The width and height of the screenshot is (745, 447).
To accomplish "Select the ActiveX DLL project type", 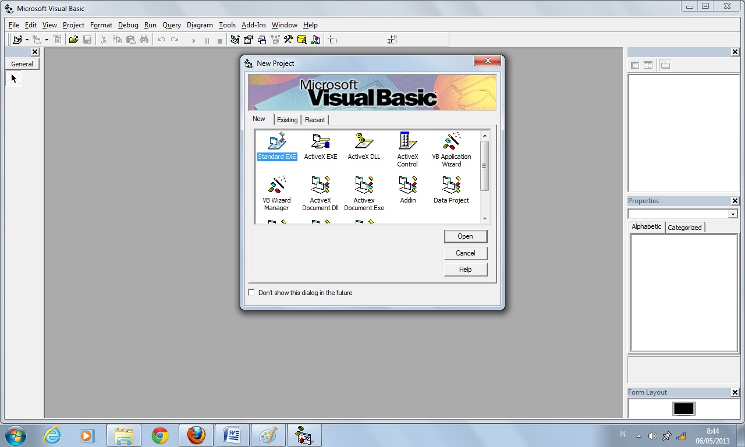I will pyautogui.click(x=364, y=147).
